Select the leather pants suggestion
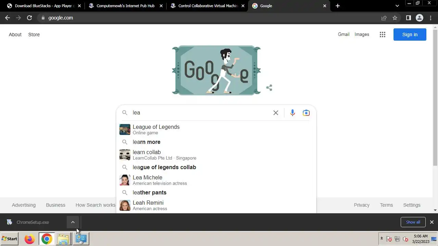Image resolution: width=438 pixels, height=246 pixels. click(x=216, y=193)
